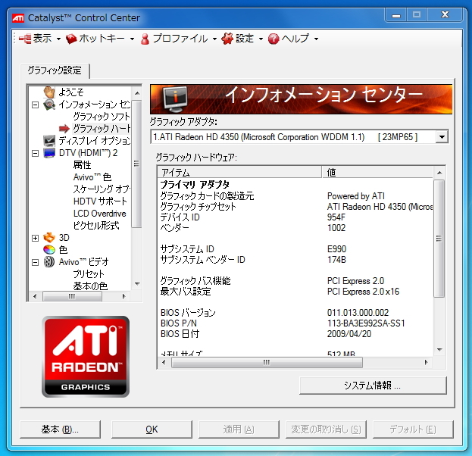Click the インフォメーション センター magnifier icon in tree
This screenshot has width=472, height=456.
click(49, 105)
